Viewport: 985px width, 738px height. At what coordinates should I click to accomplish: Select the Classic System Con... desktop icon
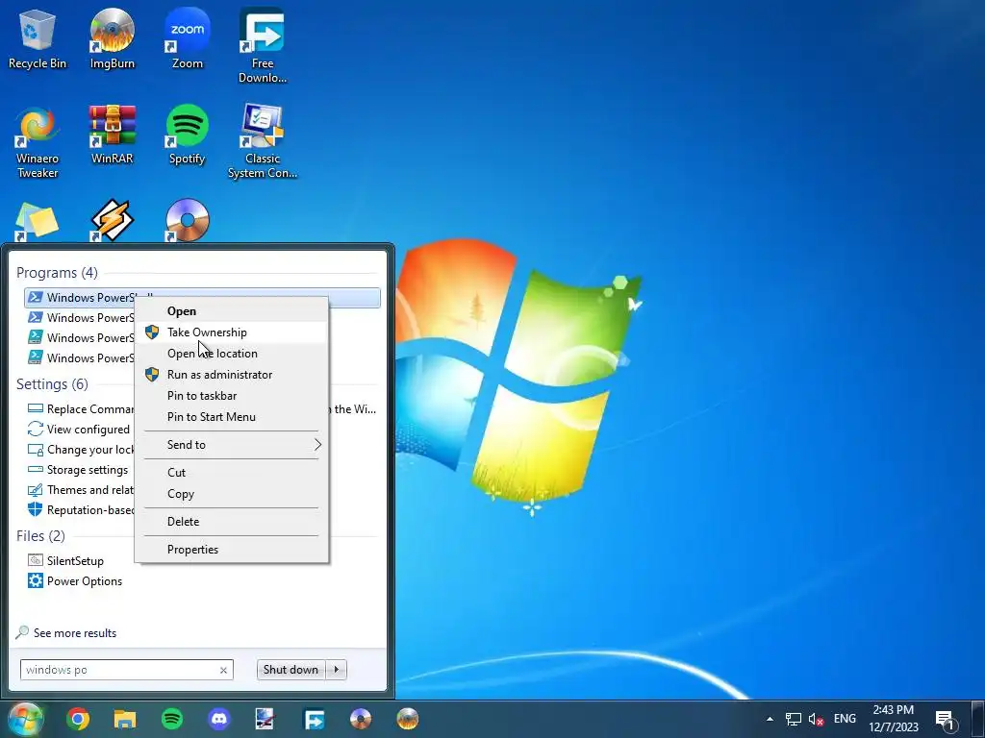262,142
